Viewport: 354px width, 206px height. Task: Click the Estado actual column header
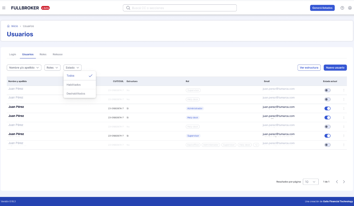330,81
